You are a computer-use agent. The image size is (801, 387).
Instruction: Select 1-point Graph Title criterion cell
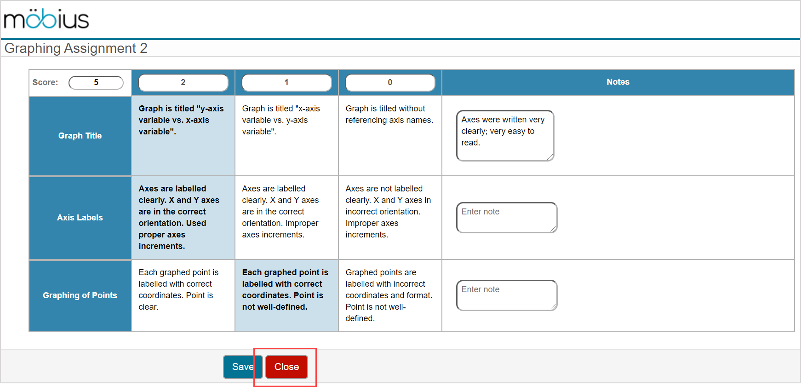click(286, 136)
